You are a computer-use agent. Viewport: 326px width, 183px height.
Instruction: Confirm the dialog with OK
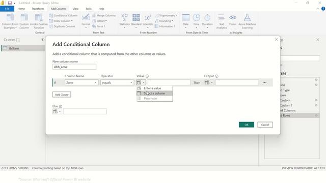click(x=247, y=125)
